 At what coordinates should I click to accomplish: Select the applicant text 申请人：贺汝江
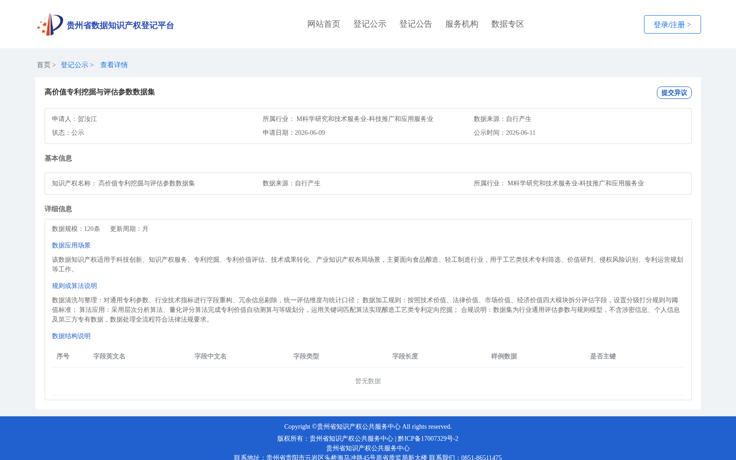click(75, 119)
